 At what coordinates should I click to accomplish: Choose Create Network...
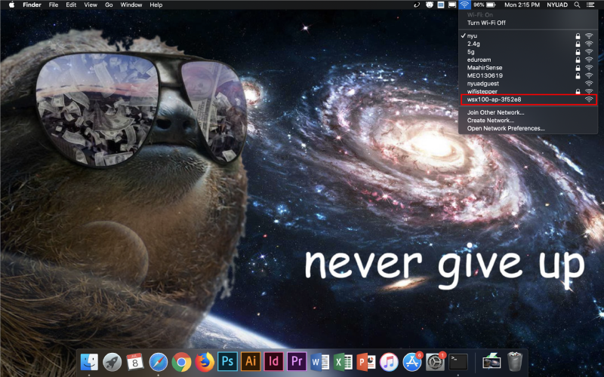(x=528, y=121)
